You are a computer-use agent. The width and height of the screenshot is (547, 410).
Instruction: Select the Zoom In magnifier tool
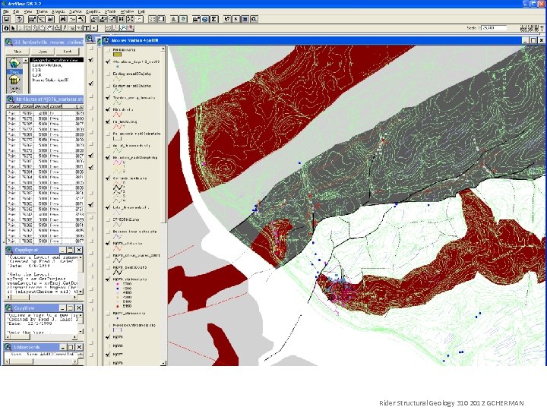[x=36, y=28]
